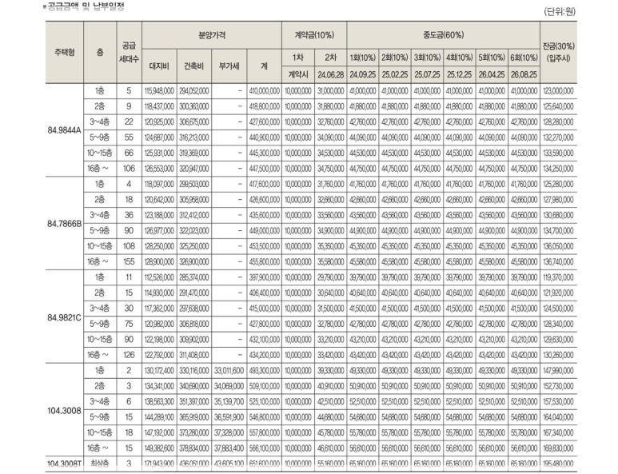Select the 84.9844A housing type cell
Screen dimensions: 618x474
coord(64,130)
